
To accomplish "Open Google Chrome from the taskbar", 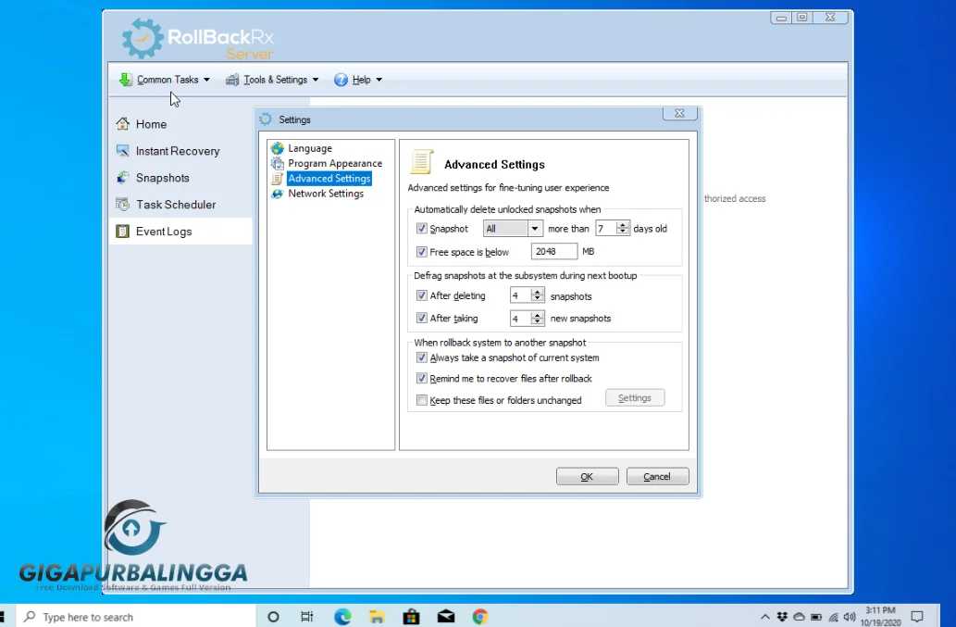I will click(x=479, y=617).
